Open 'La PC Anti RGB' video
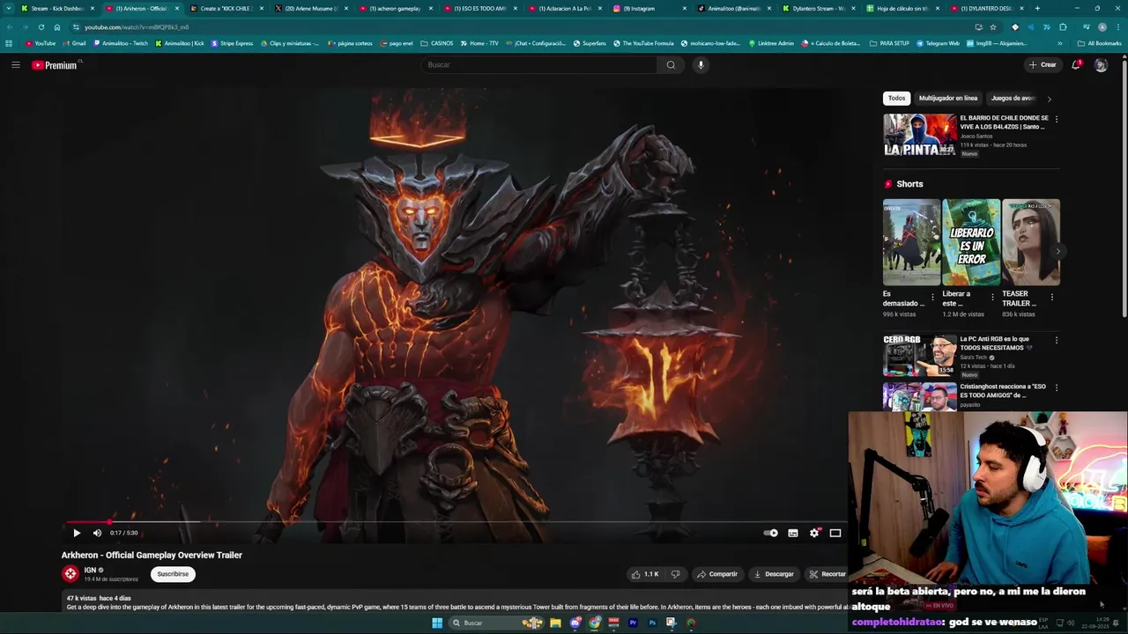 tap(920, 355)
